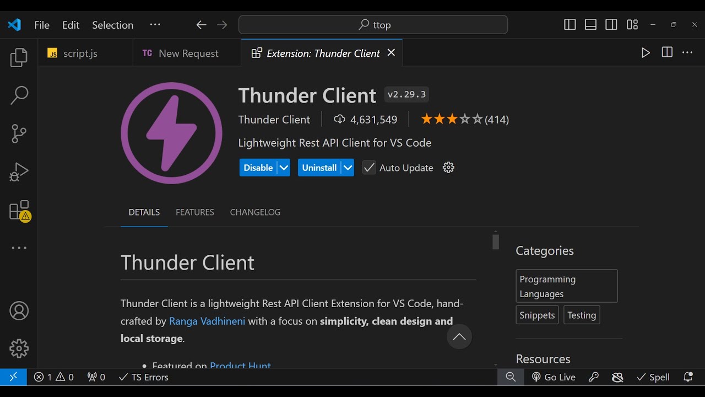Open editor More Actions ellipsis
Image resolution: width=705 pixels, height=397 pixels.
click(687, 52)
